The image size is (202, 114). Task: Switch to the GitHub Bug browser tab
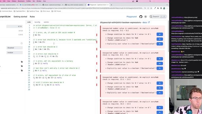pos(75,5)
